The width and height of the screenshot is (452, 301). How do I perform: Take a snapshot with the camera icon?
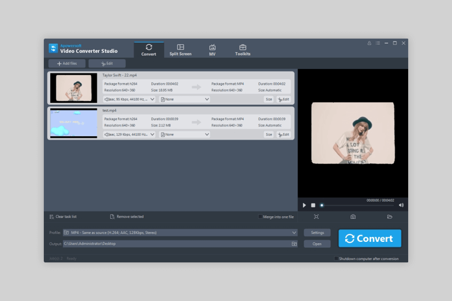click(x=353, y=217)
